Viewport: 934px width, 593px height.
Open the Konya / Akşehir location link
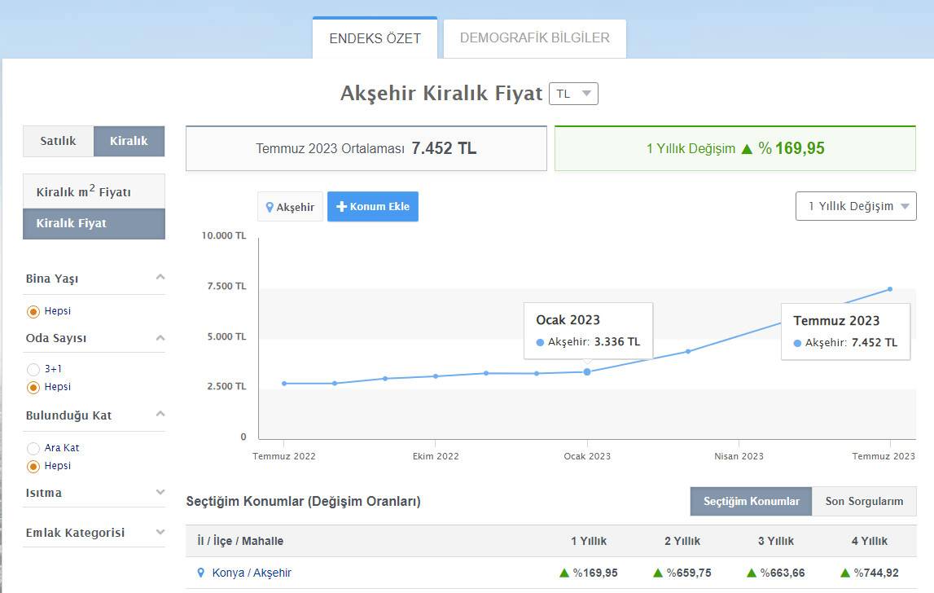coord(253,573)
